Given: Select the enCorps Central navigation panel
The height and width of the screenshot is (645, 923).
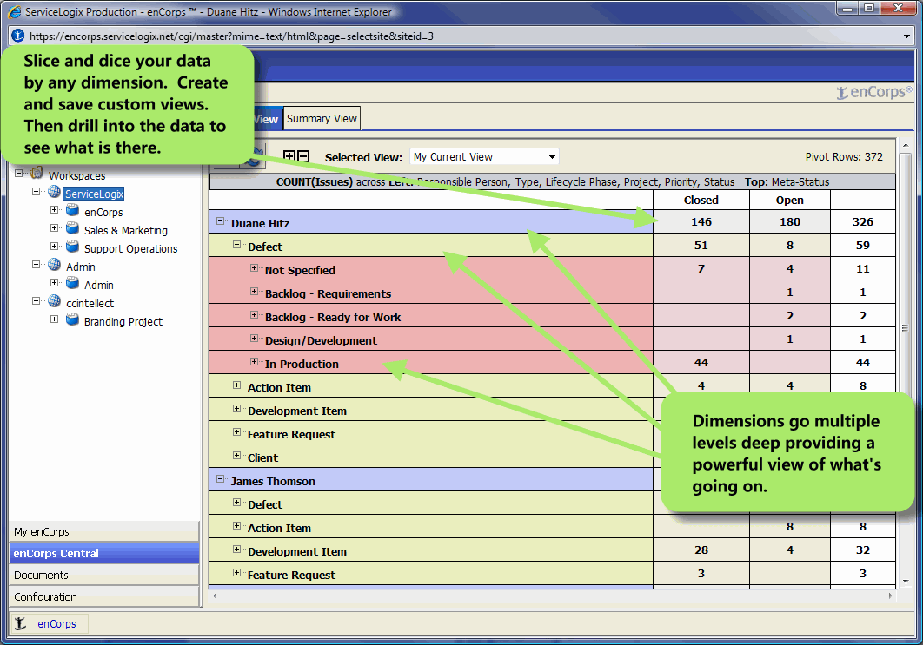Looking at the screenshot, I should point(104,553).
